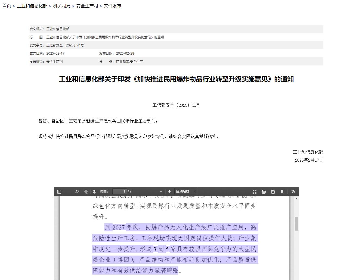Click the scrollbar up arrow in the PDF viewer

[x=296, y=199]
